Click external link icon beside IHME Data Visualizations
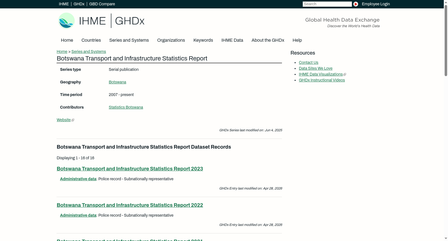448x241 pixels. coord(345,74)
